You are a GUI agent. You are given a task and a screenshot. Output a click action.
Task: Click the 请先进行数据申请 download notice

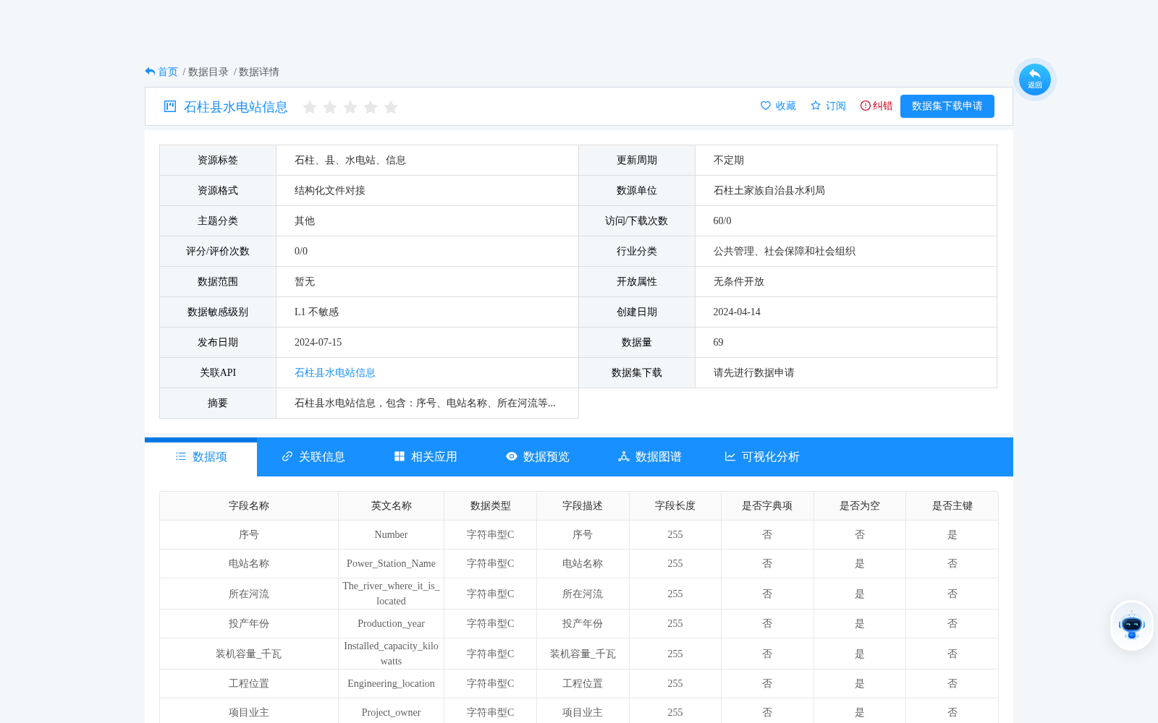coord(754,372)
